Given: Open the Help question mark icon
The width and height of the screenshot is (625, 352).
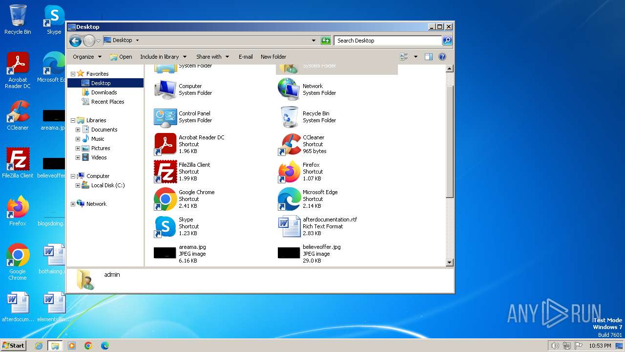Looking at the screenshot, I should (442, 57).
